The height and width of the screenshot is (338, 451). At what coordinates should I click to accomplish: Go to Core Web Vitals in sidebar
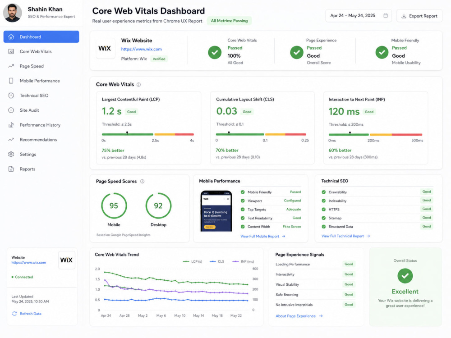(x=41, y=51)
